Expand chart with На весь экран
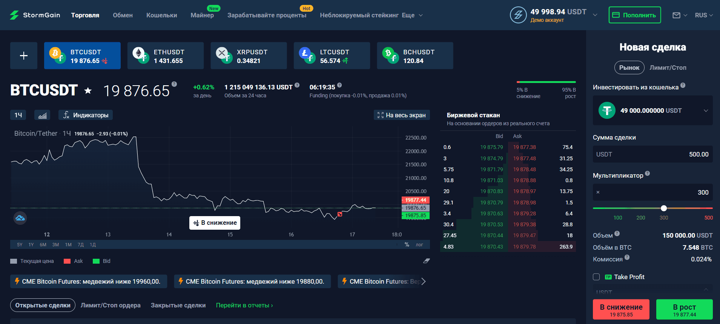The width and height of the screenshot is (720, 324). (402, 115)
